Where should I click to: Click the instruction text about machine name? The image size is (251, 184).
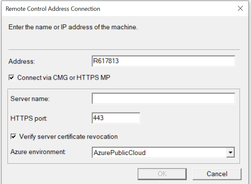pos(73,27)
